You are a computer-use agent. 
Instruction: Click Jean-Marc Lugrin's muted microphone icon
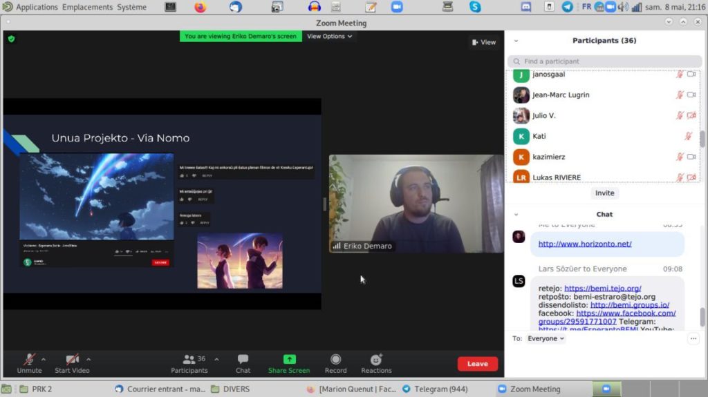click(x=680, y=95)
